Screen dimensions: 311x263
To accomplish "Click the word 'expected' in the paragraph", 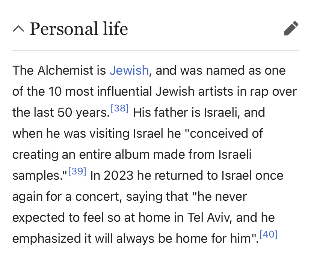I will (38, 218).
